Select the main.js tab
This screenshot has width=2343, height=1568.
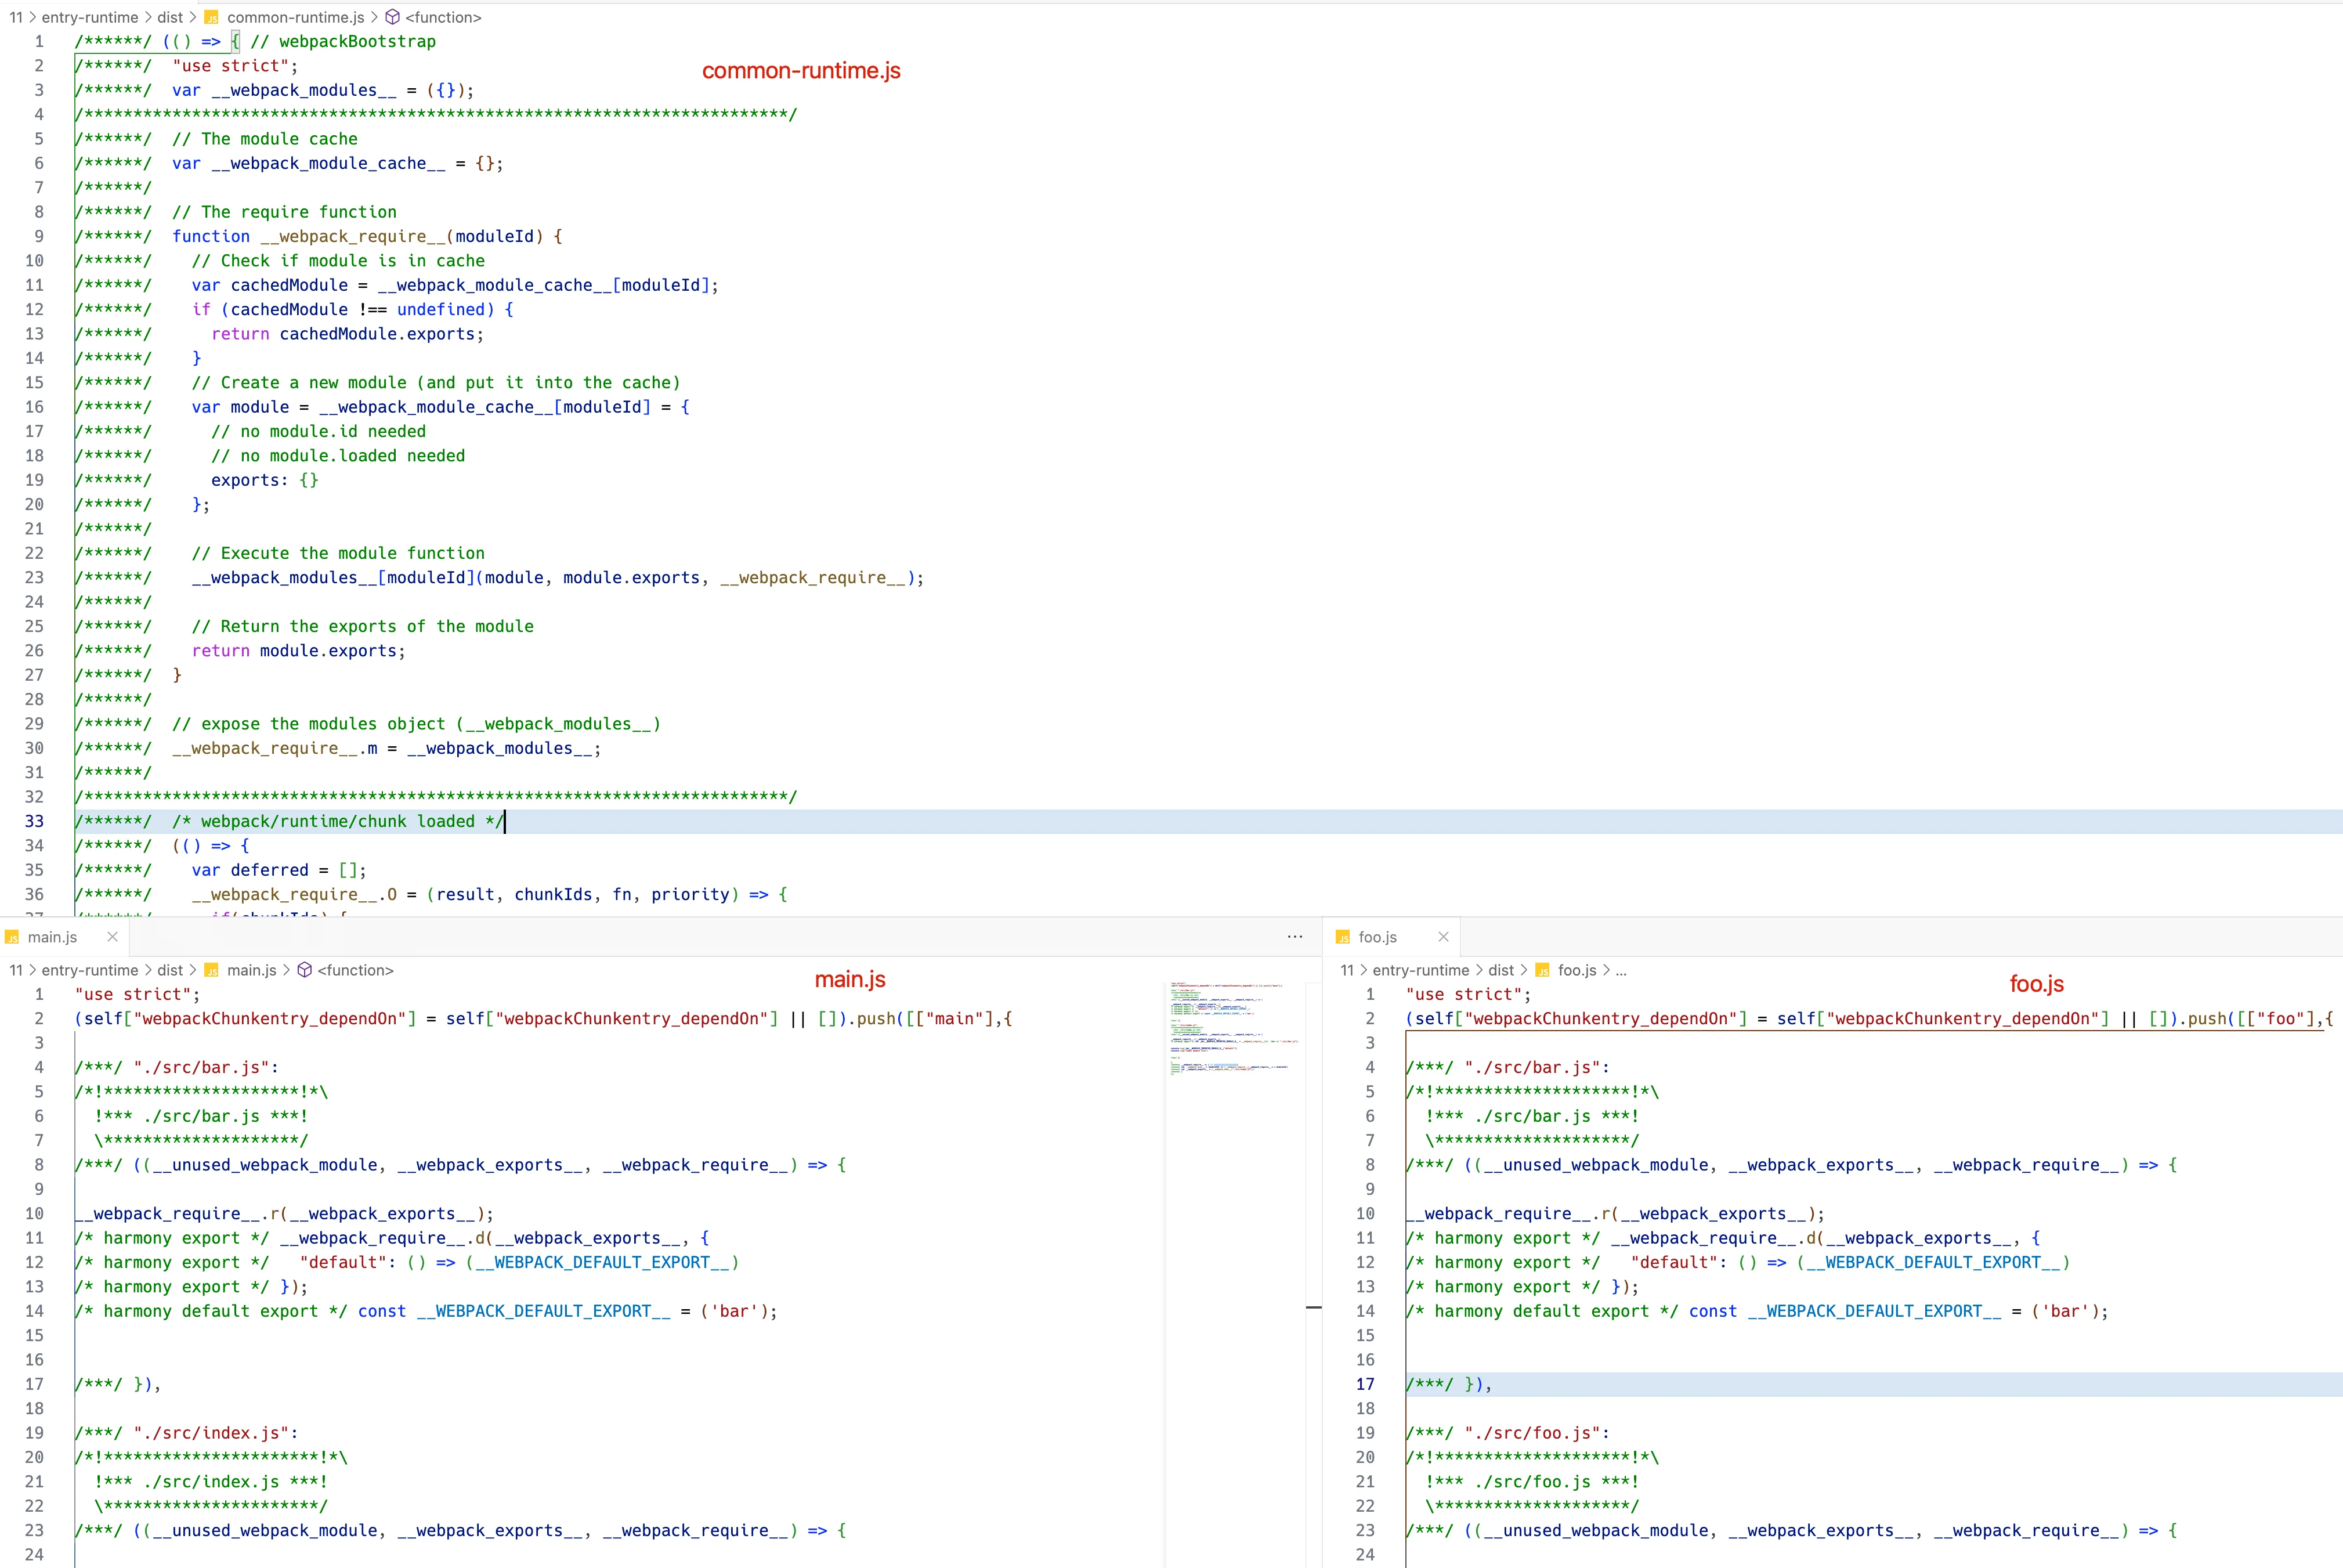tap(65, 937)
